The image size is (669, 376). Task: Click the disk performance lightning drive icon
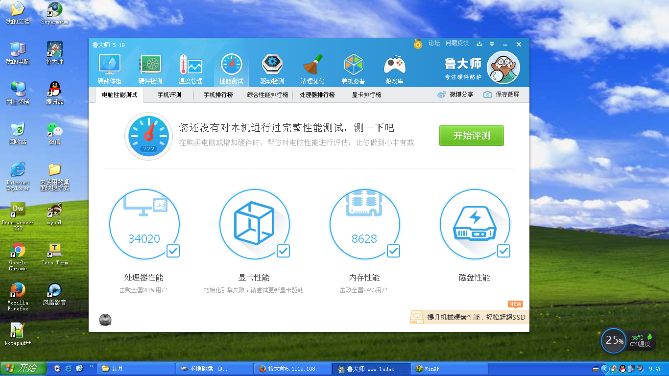click(475, 224)
